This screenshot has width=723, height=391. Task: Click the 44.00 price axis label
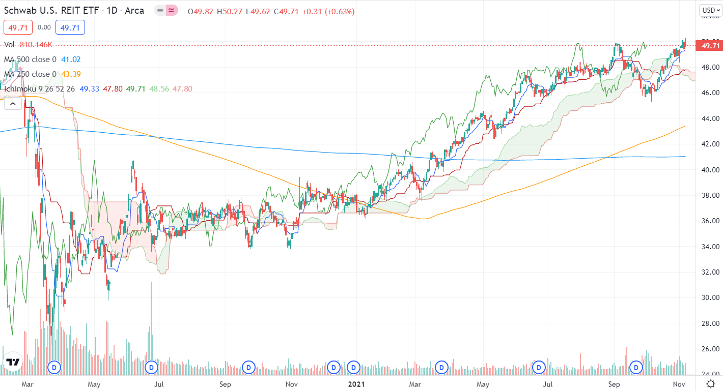pyautogui.click(x=710, y=118)
